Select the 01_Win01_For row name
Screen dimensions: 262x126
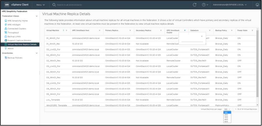pyautogui.click(x=53, y=38)
